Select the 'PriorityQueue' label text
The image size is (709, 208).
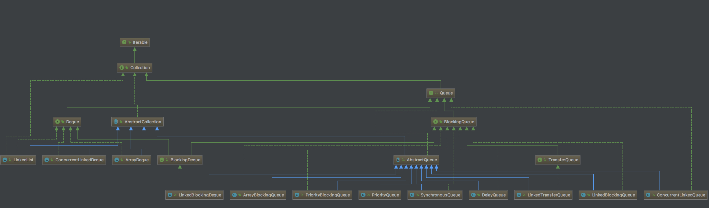click(385, 195)
